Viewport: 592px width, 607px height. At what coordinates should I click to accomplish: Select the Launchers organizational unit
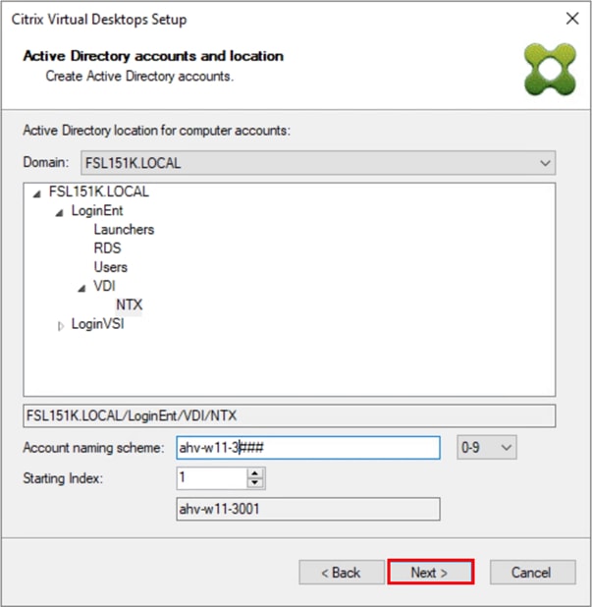coord(124,229)
